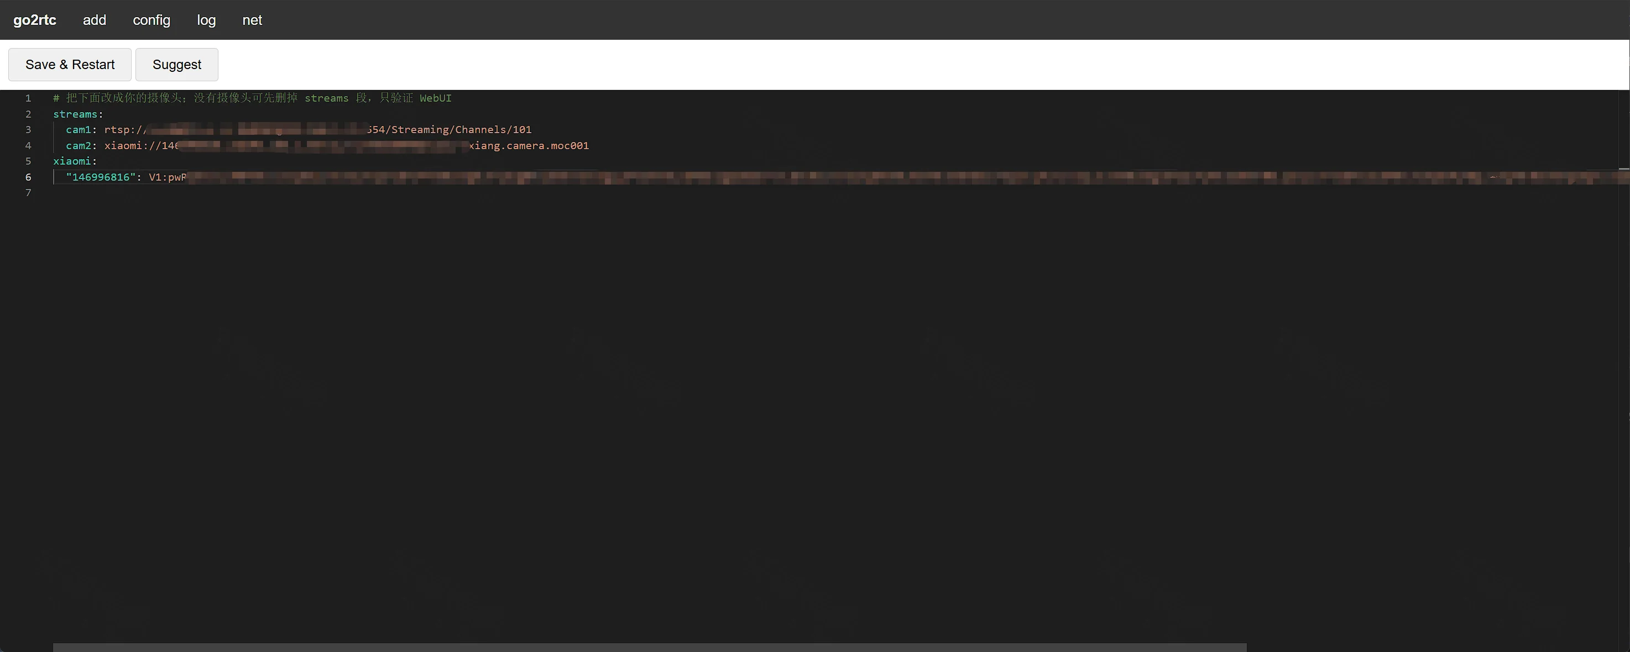Open the net page
This screenshot has height=652, width=1630.
coord(252,19)
